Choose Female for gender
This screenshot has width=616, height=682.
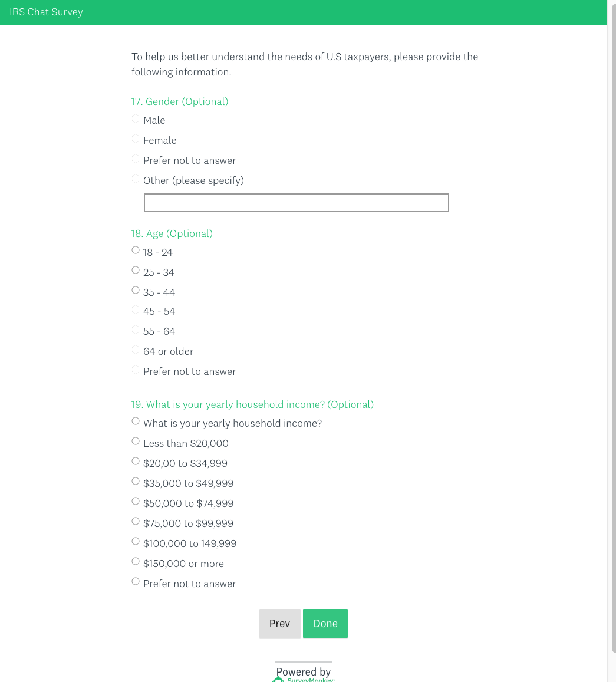pyautogui.click(x=136, y=139)
